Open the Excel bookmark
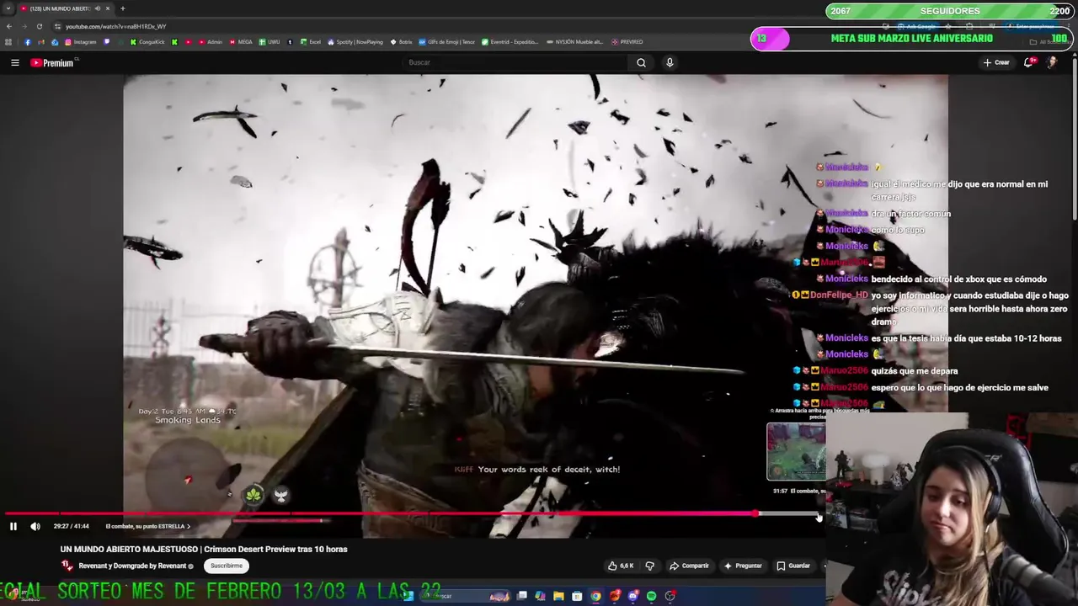Viewport: 1078px width, 606px height. [310, 42]
